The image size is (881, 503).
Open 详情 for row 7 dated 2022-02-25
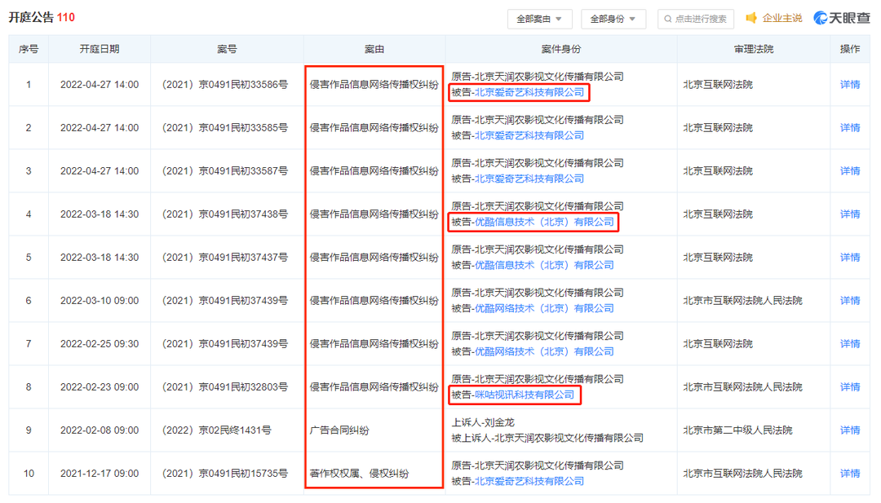849,343
